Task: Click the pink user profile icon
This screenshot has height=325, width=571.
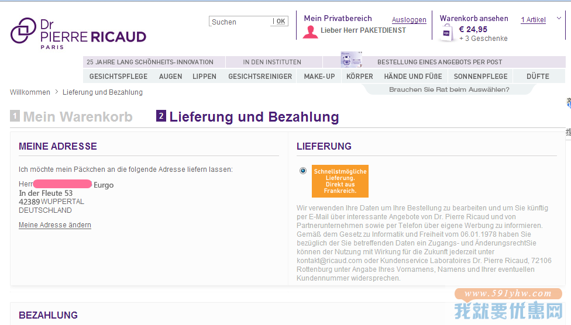Action: pyautogui.click(x=310, y=32)
